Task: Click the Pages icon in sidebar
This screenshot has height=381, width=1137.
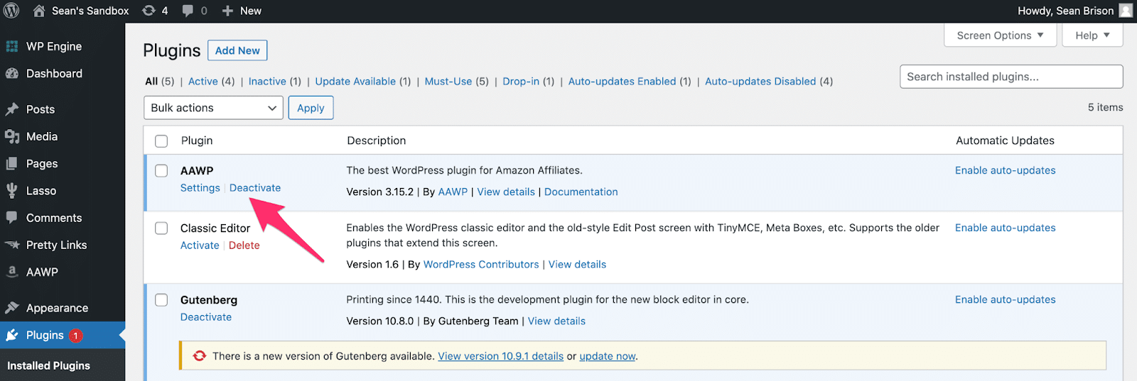Action: coord(12,163)
